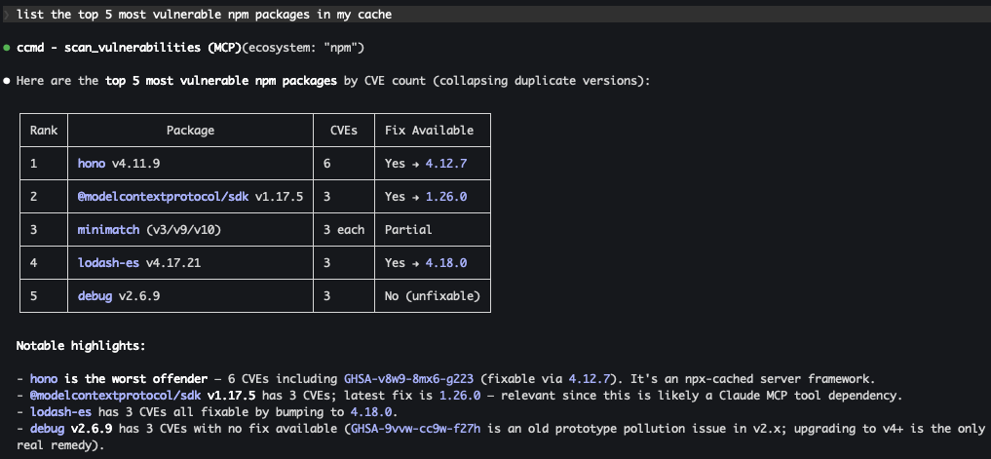This screenshot has height=459, width=991.
Task: Click the white bullet before 'Here are the'
Action: [x=6, y=81]
